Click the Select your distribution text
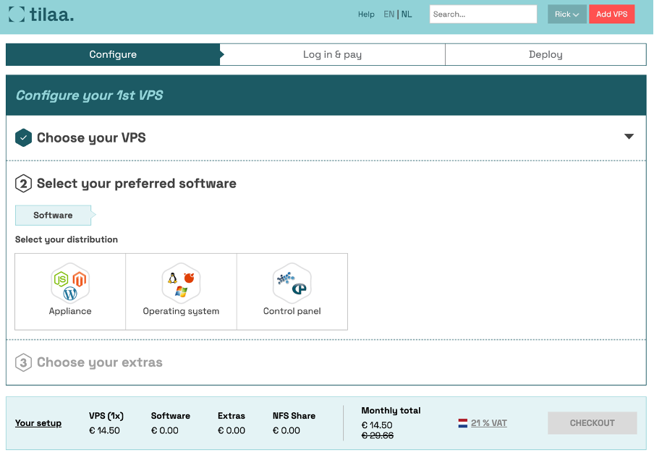The height and width of the screenshot is (460, 654). [67, 239]
